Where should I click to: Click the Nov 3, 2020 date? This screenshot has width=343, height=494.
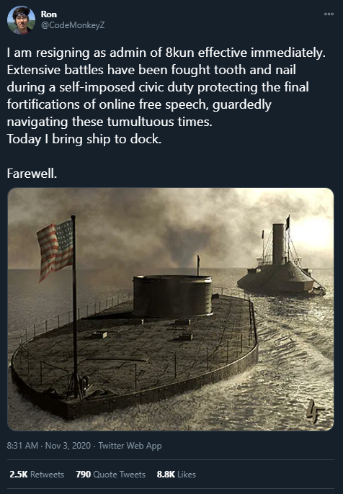(x=68, y=446)
